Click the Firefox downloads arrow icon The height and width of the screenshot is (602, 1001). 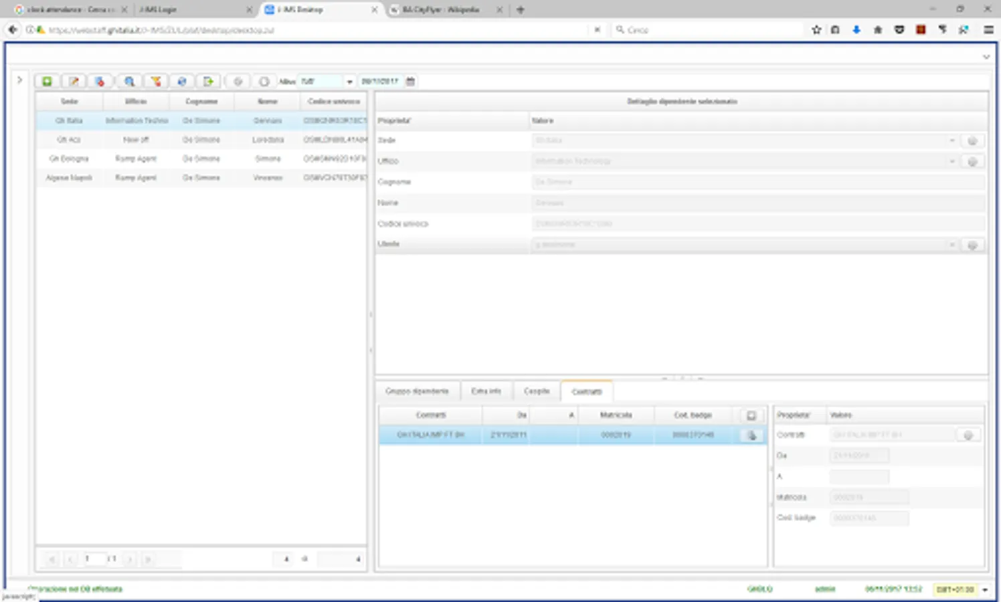[856, 30]
